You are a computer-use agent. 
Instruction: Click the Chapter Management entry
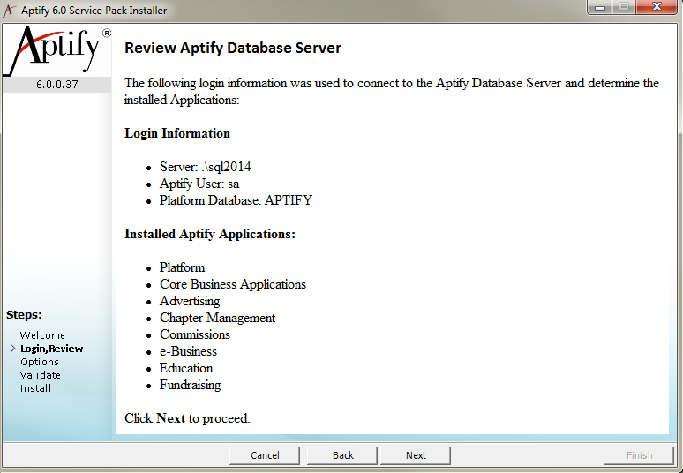click(217, 318)
